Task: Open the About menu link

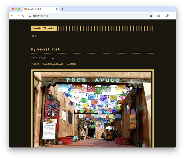Action: click(x=35, y=36)
